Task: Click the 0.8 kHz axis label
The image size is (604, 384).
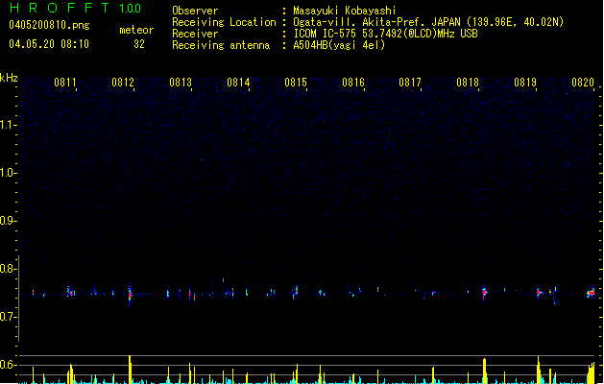Action: point(8,269)
